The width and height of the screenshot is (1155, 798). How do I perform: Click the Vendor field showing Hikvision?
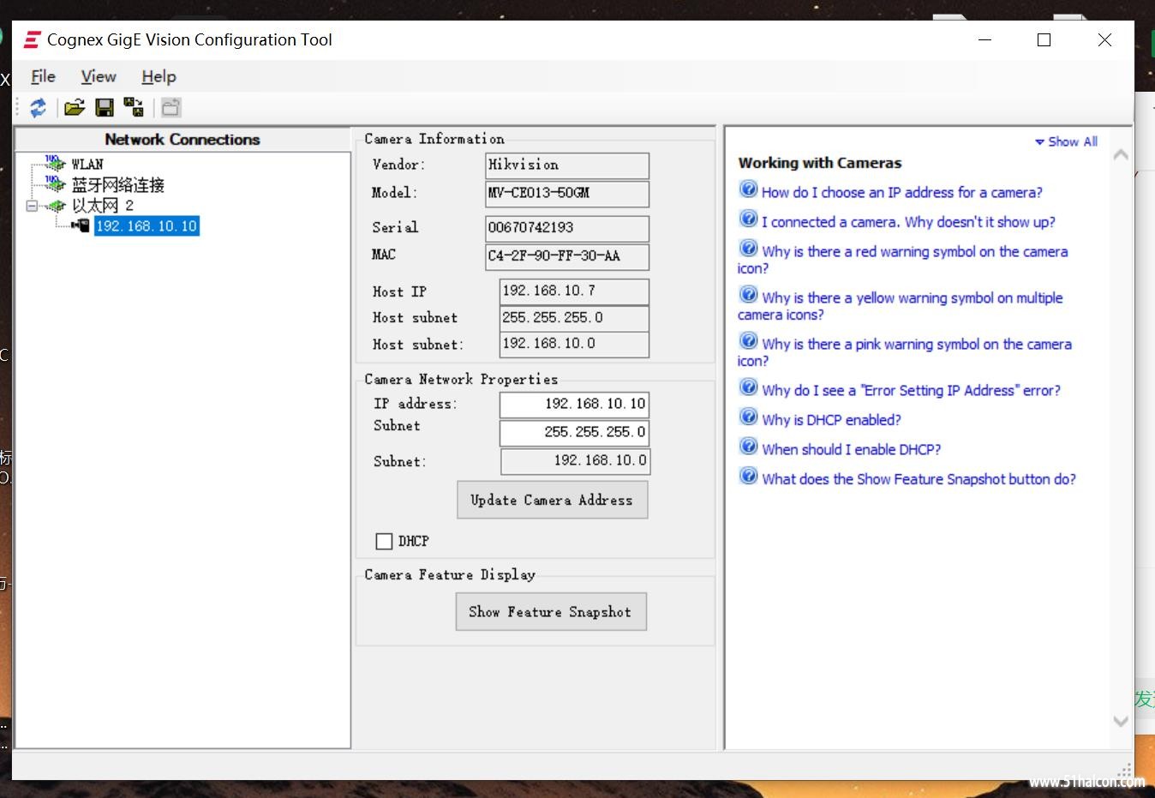(x=567, y=165)
